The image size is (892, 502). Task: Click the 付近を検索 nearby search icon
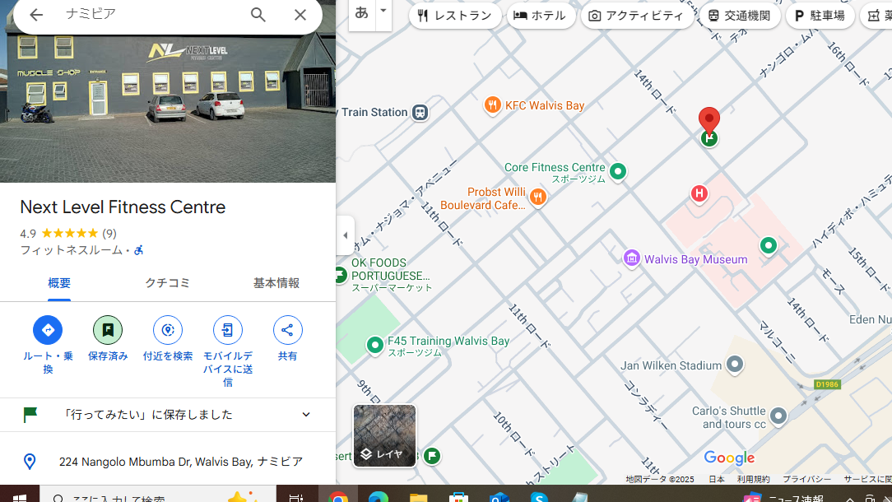(168, 330)
